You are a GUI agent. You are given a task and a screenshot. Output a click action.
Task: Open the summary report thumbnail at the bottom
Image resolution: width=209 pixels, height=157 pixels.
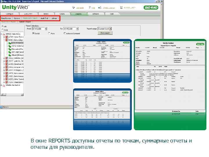coord(102,109)
